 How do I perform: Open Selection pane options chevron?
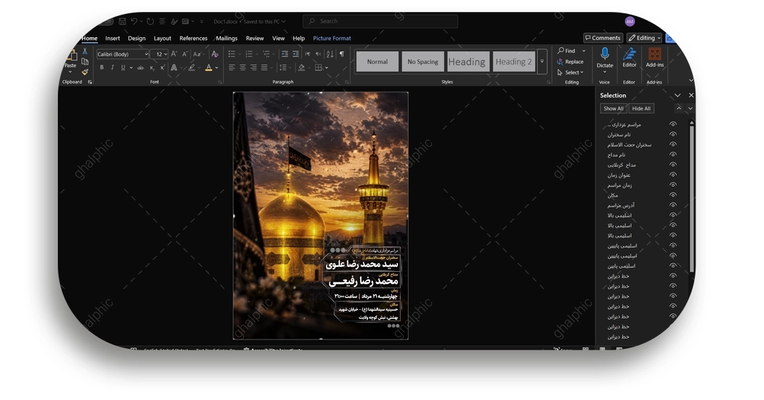(x=677, y=96)
